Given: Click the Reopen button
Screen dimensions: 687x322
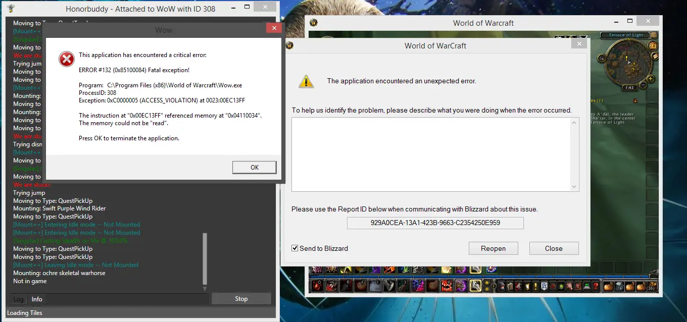Looking at the screenshot, I should (493, 248).
